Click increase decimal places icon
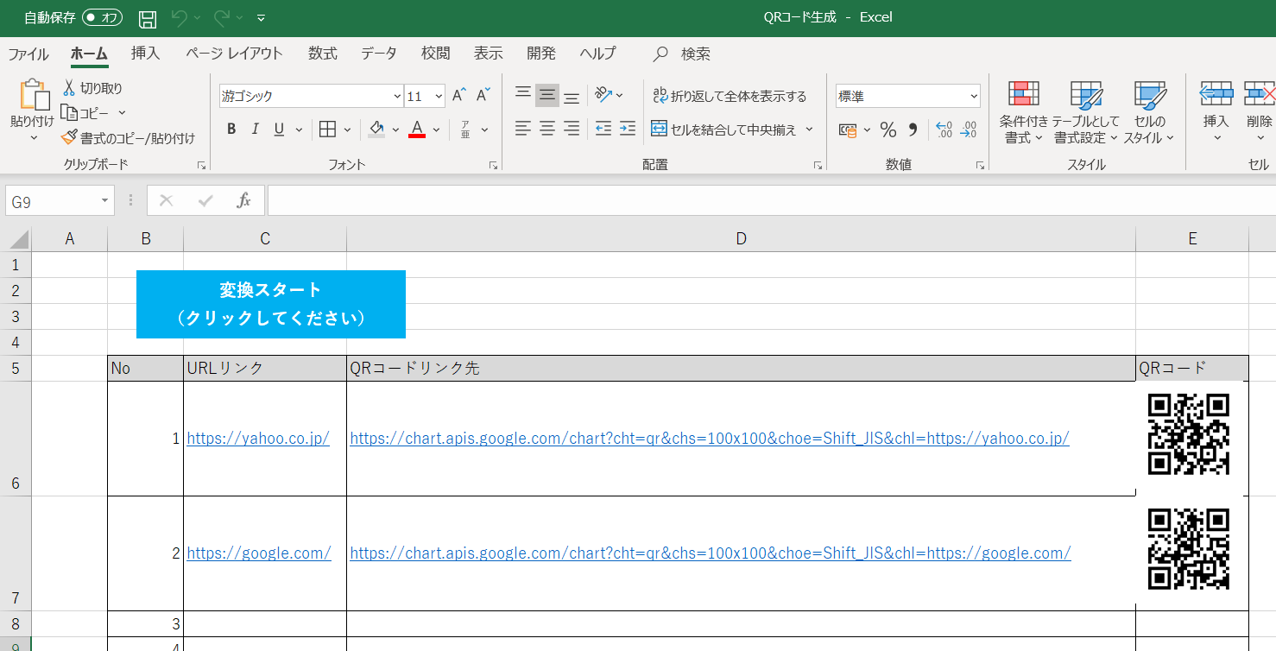The image size is (1276, 651). pos(944,130)
